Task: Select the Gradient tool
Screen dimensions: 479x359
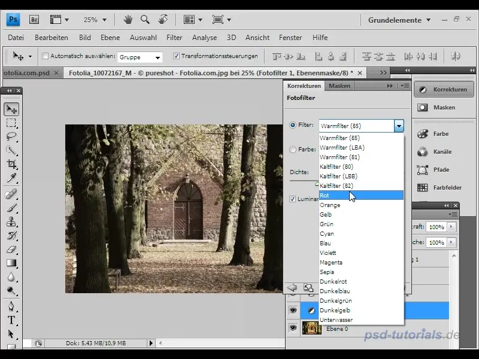Action: click(x=11, y=263)
